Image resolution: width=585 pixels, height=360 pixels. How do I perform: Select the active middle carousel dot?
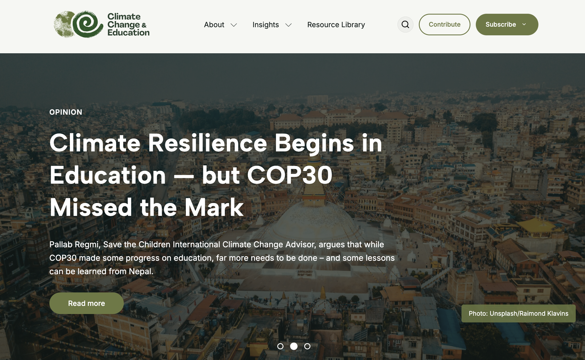(294, 346)
